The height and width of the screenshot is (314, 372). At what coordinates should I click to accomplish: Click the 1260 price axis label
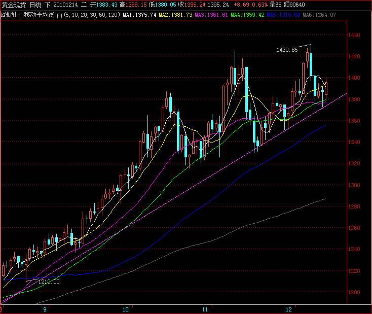pyautogui.click(x=354, y=228)
